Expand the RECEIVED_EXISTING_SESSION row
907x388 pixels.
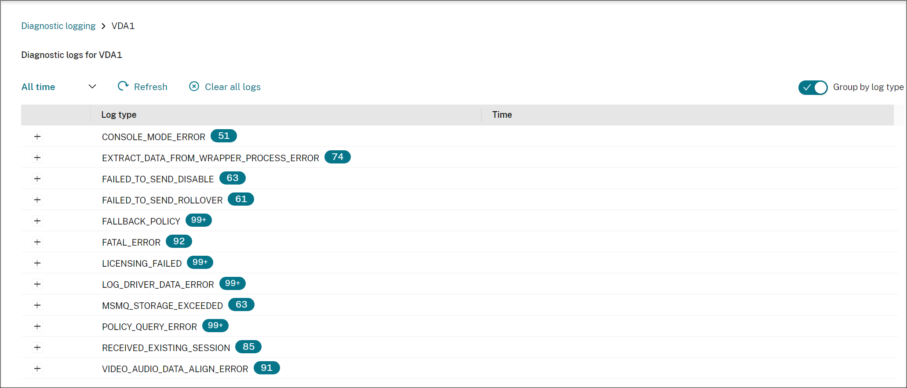[37, 348]
